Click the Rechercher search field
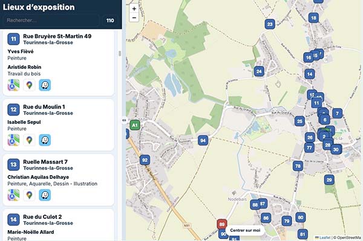 (51, 21)
